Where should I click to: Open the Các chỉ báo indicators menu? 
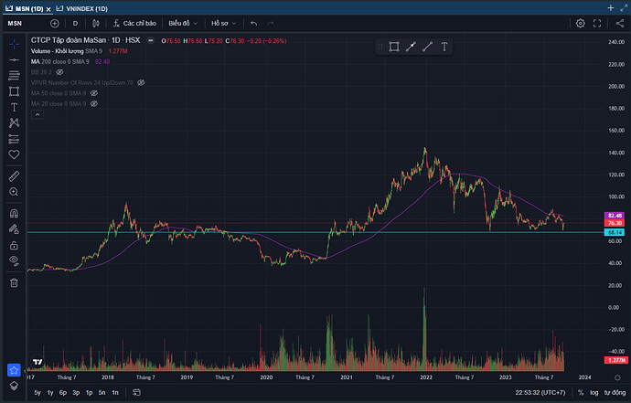coord(137,23)
